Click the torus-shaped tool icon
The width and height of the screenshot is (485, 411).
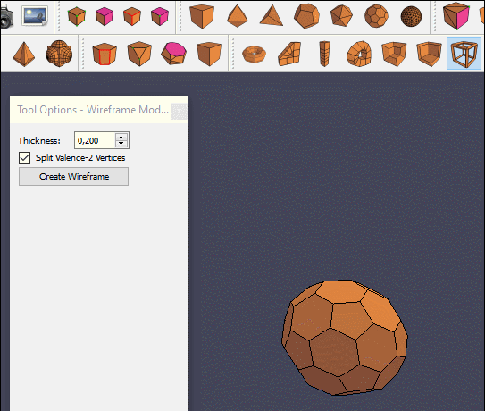pos(254,54)
